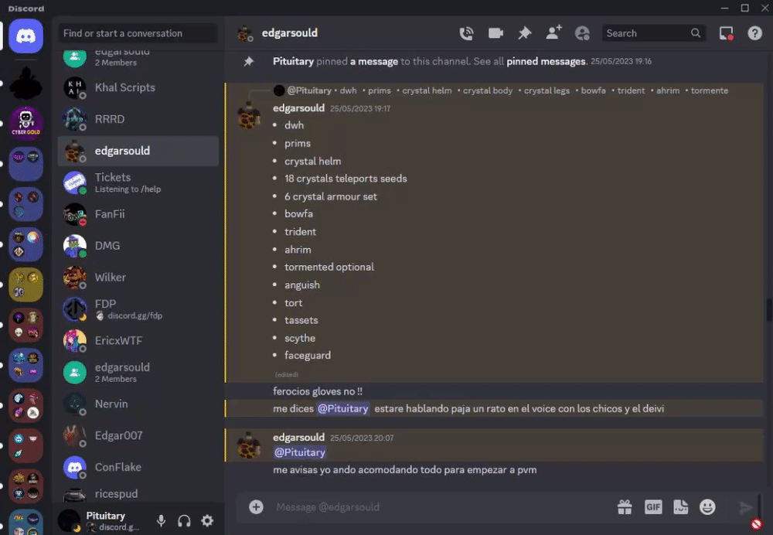Image resolution: width=773 pixels, height=535 pixels.
Task: Open Khal Scripts conversation
Action: [x=138, y=88]
